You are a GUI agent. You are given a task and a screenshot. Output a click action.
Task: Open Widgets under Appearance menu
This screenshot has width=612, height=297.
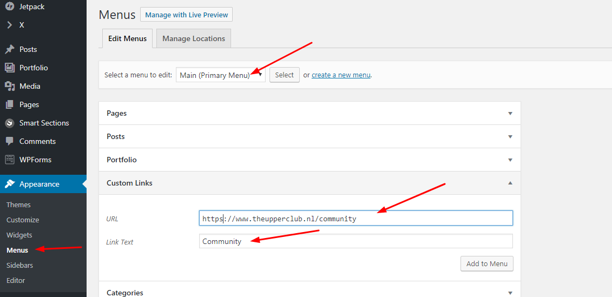pos(19,235)
